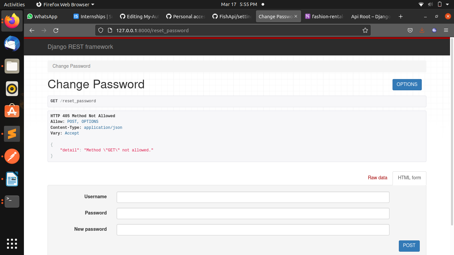Viewport: 454px width, 255px height.
Task: Launch Sublime Text from the dock
Action: 12,134
